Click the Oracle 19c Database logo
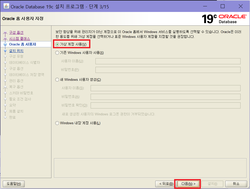This screenshot has height=189, width=250. click(x=224, y=19)
